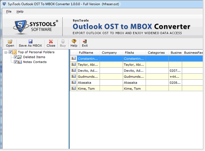Click the title bar application icon
This screenshot has width=205, height=151.
pyautogui.click(x=4, y=4)
